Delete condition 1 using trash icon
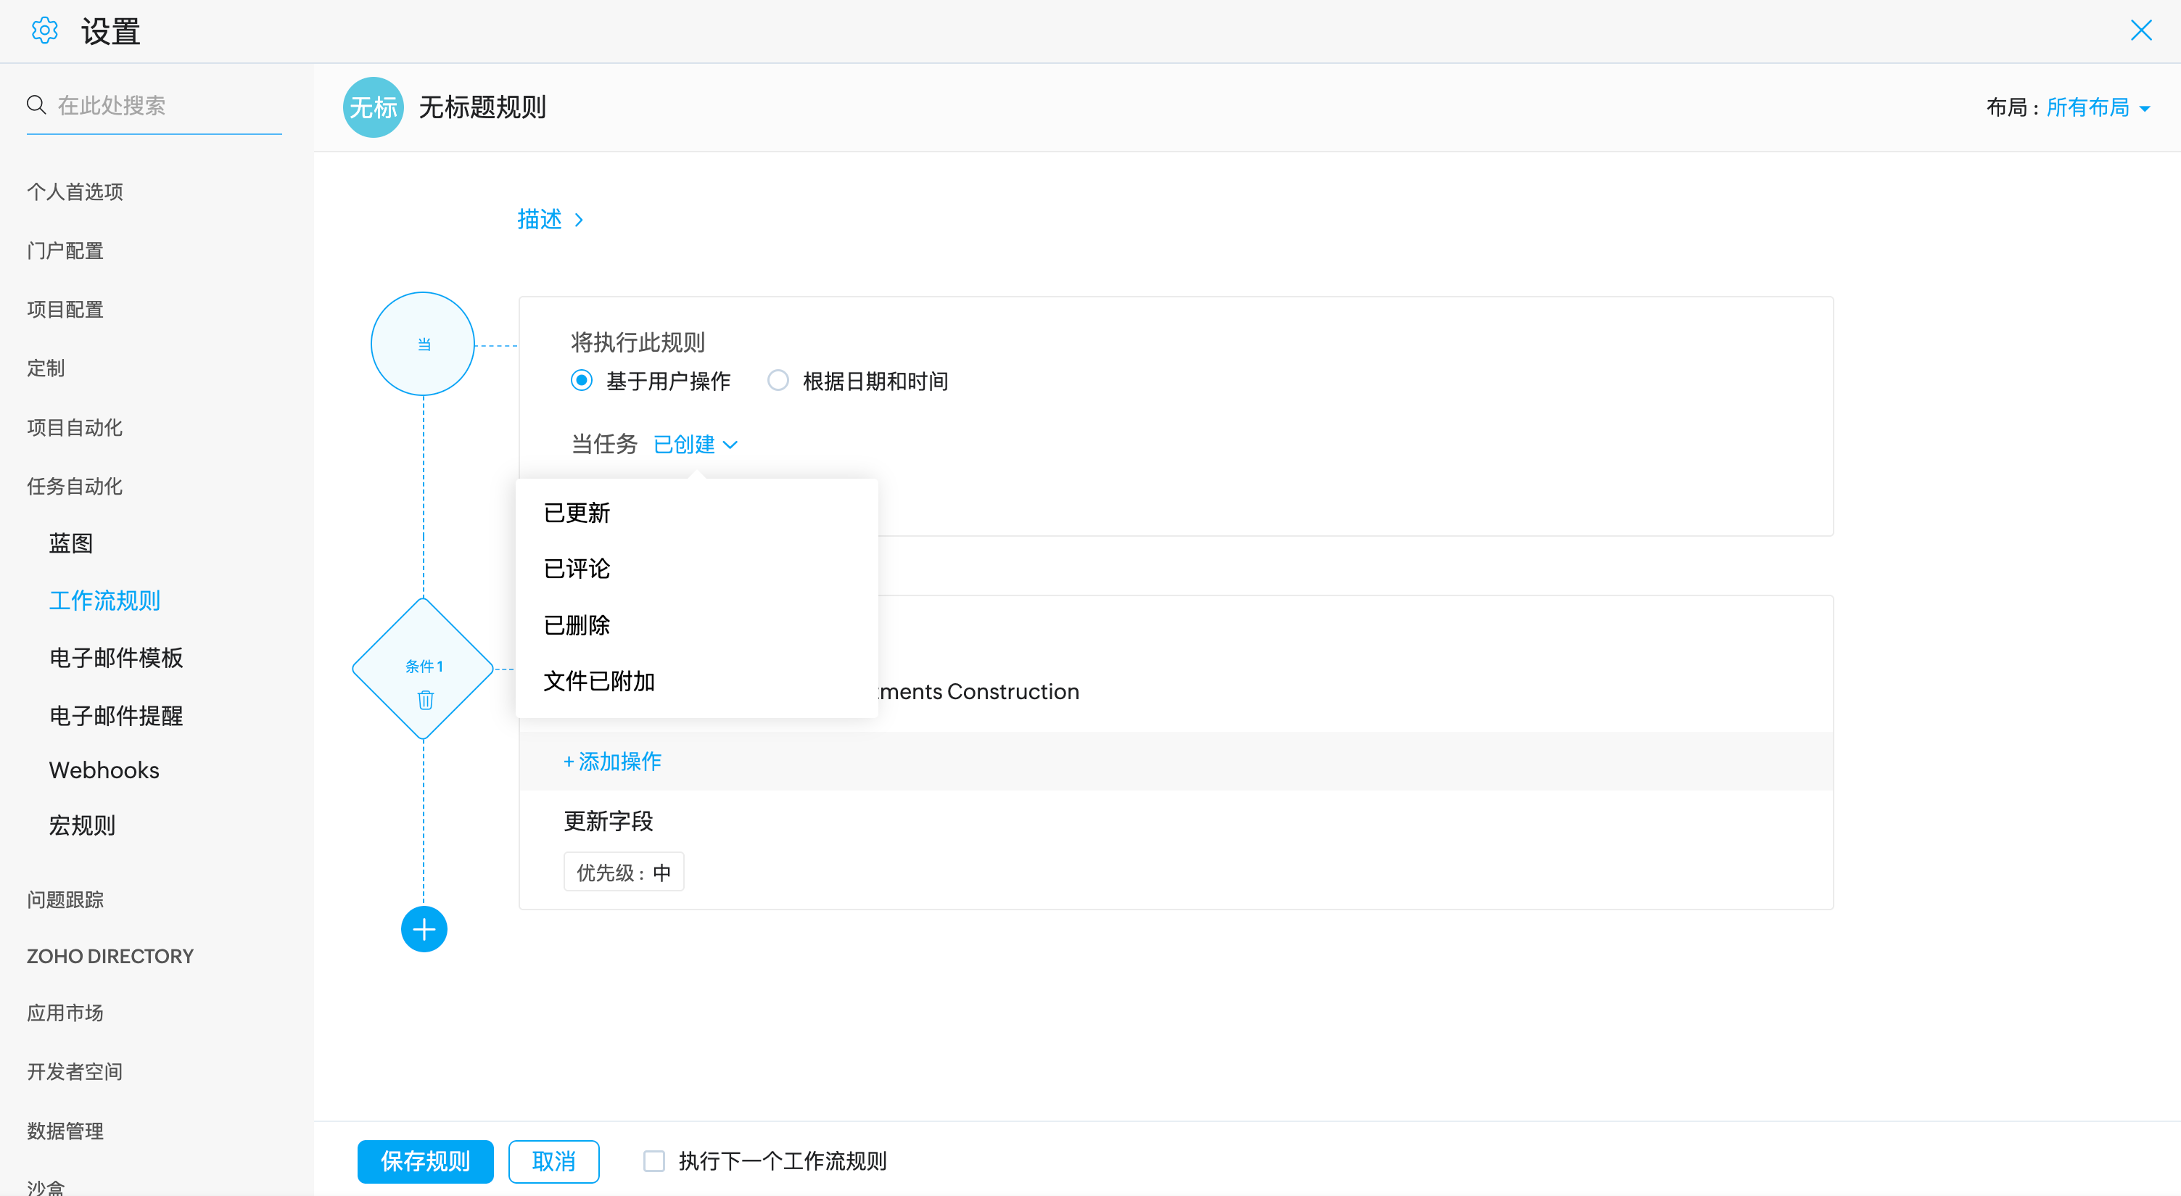This screenshot has width=2181, height=1196. tap(425, 700)
